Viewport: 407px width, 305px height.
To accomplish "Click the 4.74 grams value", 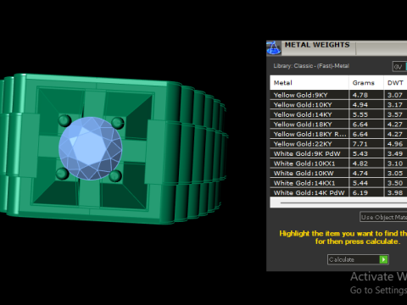I will (x=360, y=174).
